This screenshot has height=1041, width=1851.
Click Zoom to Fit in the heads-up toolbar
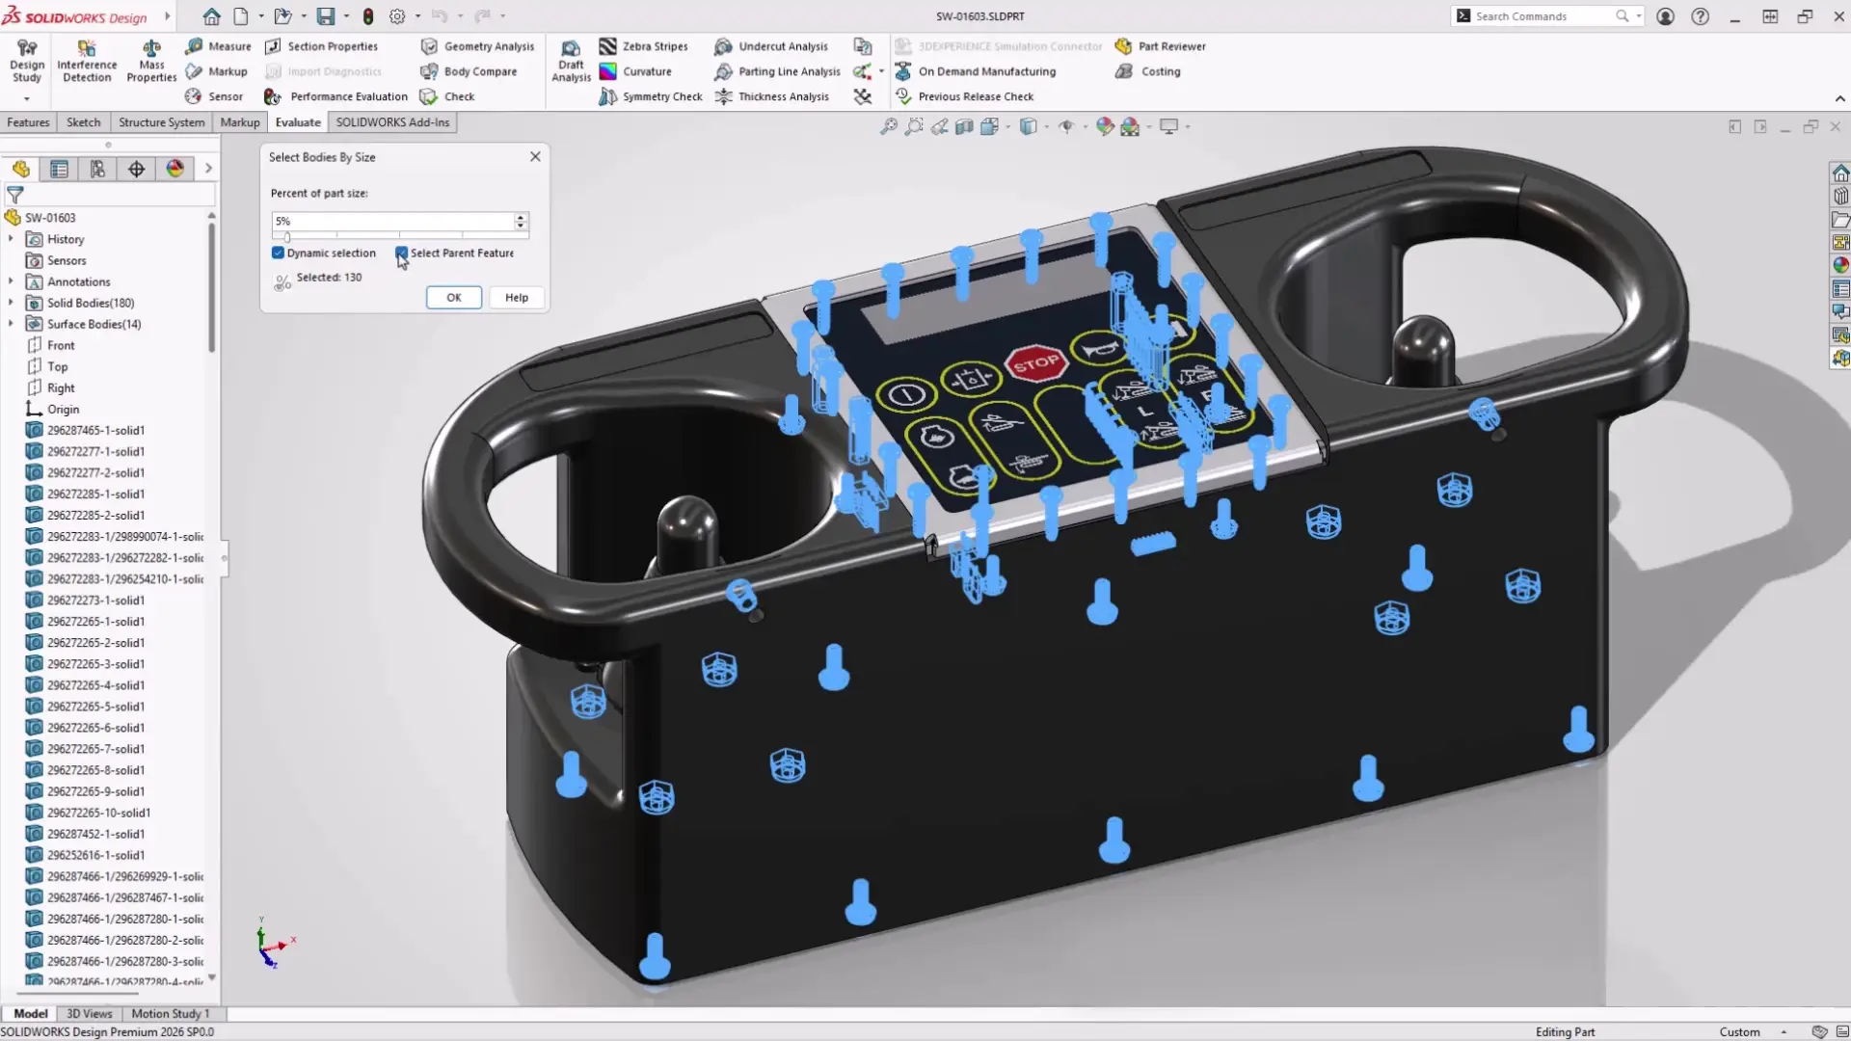pyautogui.click(x=889, y=126)
